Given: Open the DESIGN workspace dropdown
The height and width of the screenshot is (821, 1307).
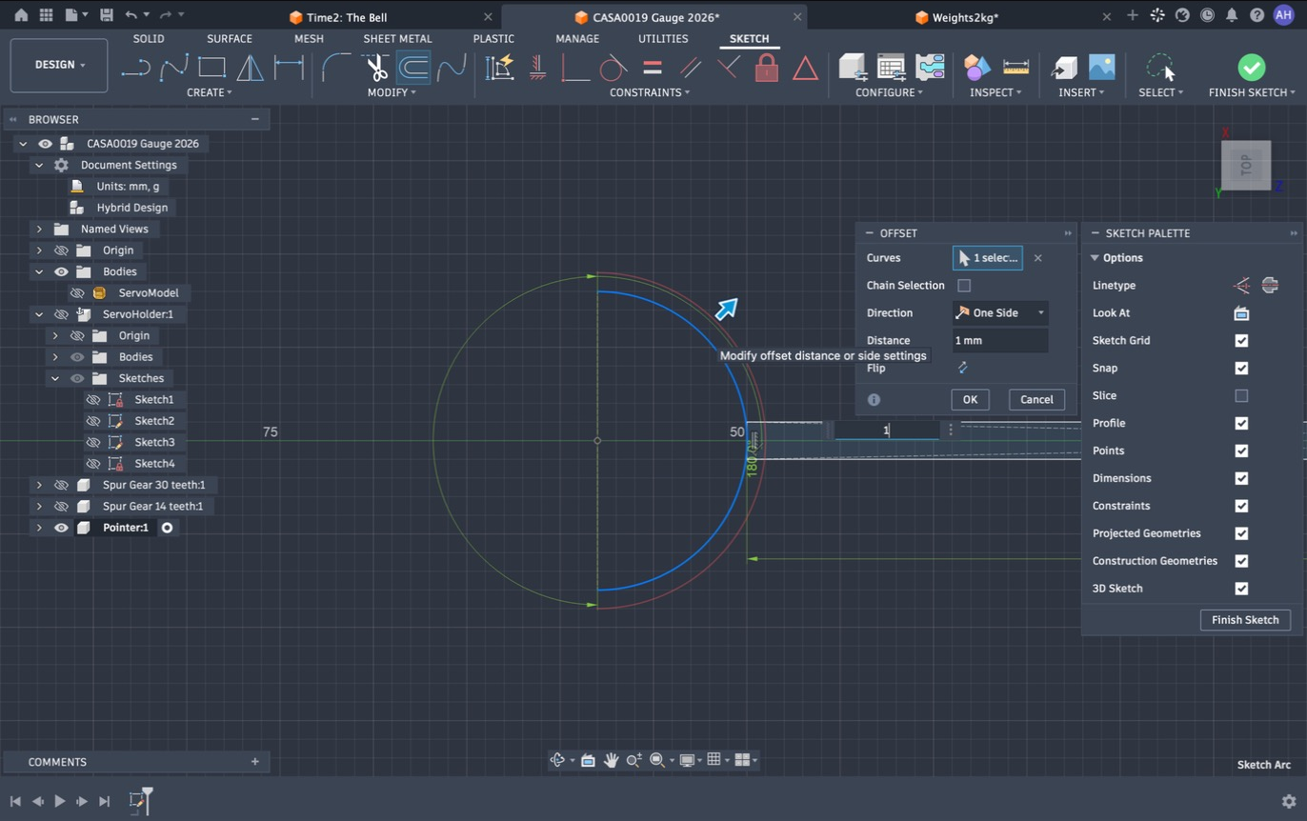Looking at the screenshot, I should [x=59, y=65].
